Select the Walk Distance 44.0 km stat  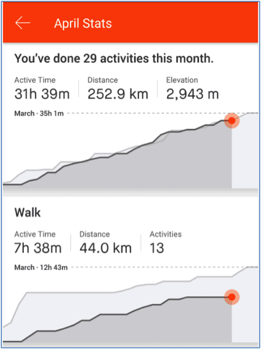click(x=105, y=243)
